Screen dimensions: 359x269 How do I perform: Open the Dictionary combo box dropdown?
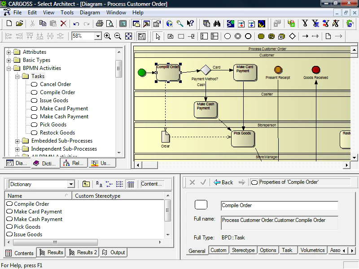point(71,184)
